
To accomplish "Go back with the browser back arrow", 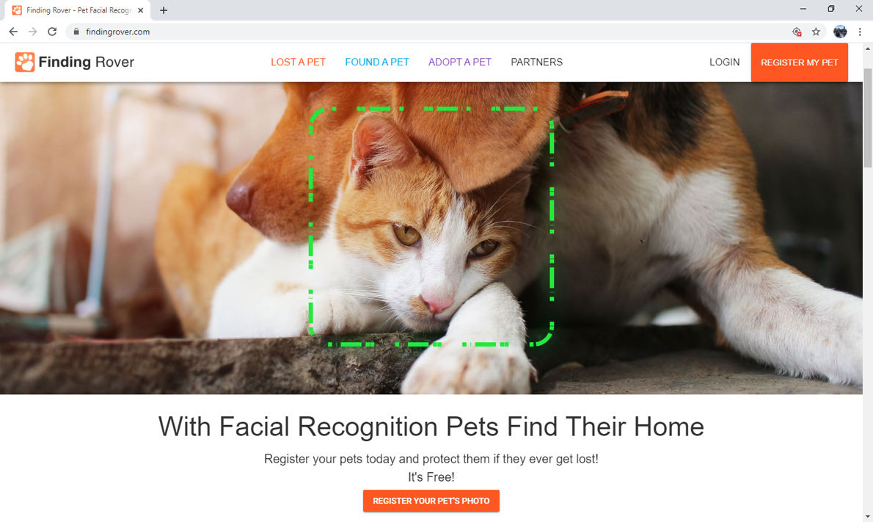I will coord(13,32).
